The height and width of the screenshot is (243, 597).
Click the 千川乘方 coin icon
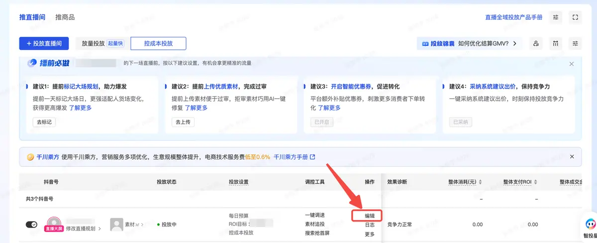[30, 157]
